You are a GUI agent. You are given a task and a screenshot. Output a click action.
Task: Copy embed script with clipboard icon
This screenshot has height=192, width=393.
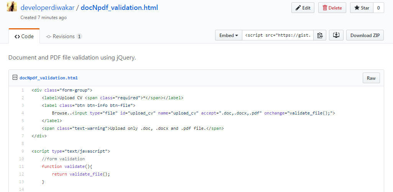pyautogui.click(x=319, y=35)
